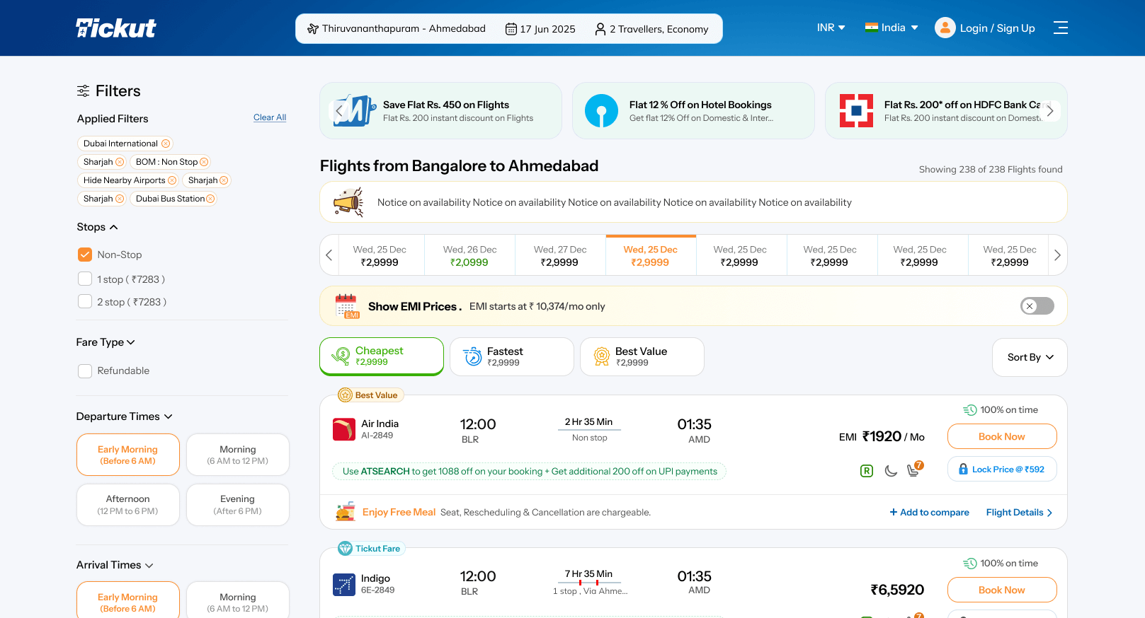Click the hotel offer pin icon
1145x618 pixels.
(601, 111)
